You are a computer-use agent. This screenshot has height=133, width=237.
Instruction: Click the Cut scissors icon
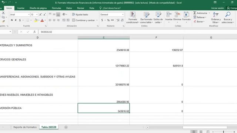(x=3, y=13)
